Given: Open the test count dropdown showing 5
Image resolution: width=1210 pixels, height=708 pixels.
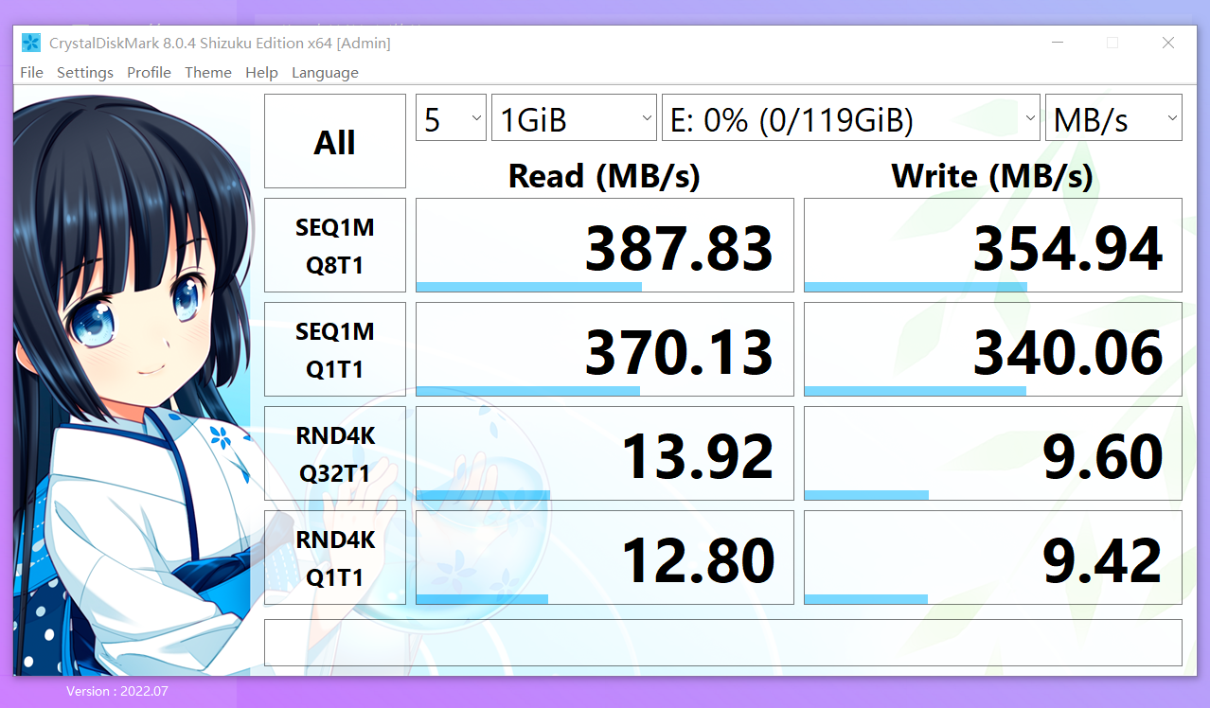Looking at the screenshot, I should pyautogui.click(x=451, y=117).
